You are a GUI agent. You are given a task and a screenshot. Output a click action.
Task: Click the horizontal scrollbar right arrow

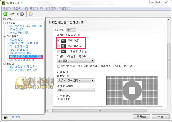tap(165, 111)
